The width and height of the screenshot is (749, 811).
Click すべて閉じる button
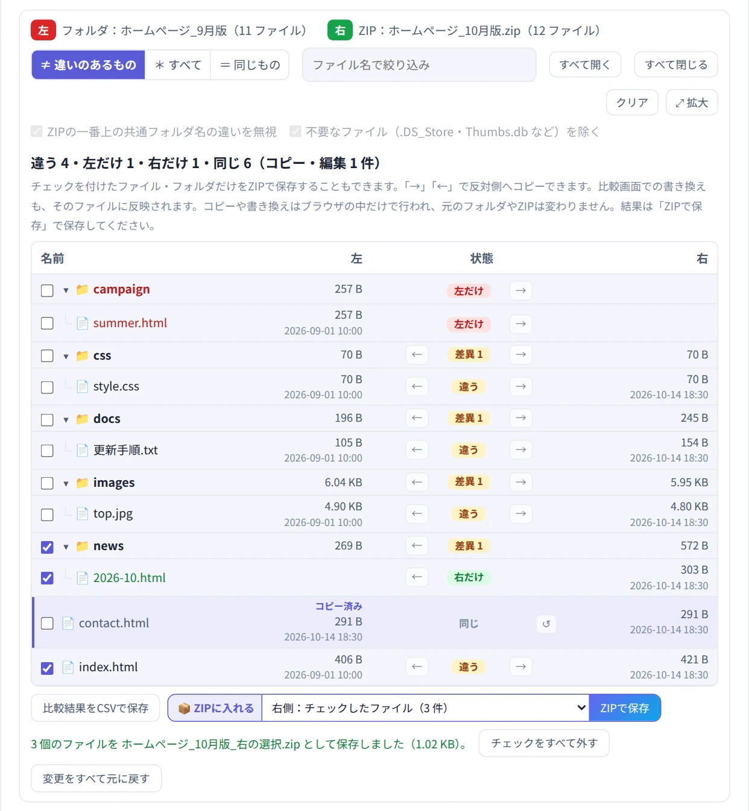click(676, 64)
